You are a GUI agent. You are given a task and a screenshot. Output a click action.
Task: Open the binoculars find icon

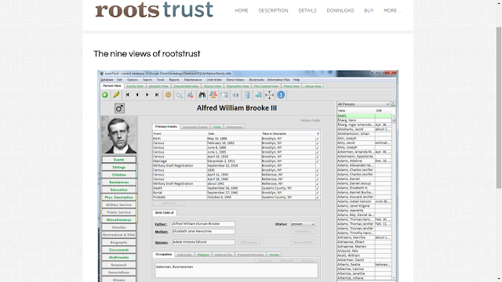tap(202, 95)
